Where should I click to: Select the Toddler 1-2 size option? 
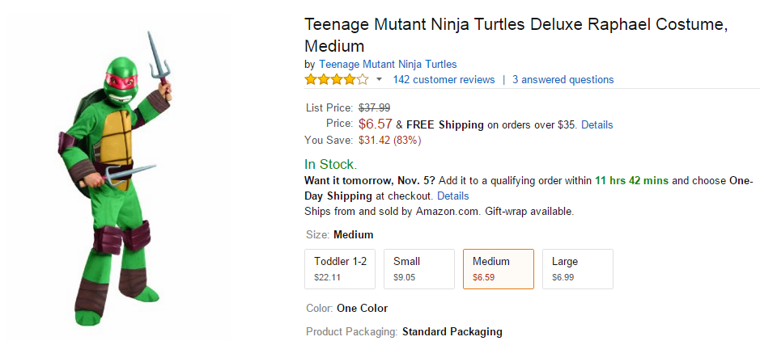pos(340,269)
